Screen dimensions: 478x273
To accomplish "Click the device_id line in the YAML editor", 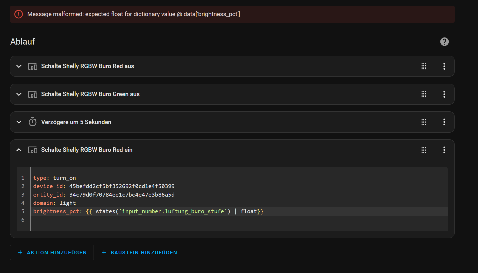I will (104, 186).
